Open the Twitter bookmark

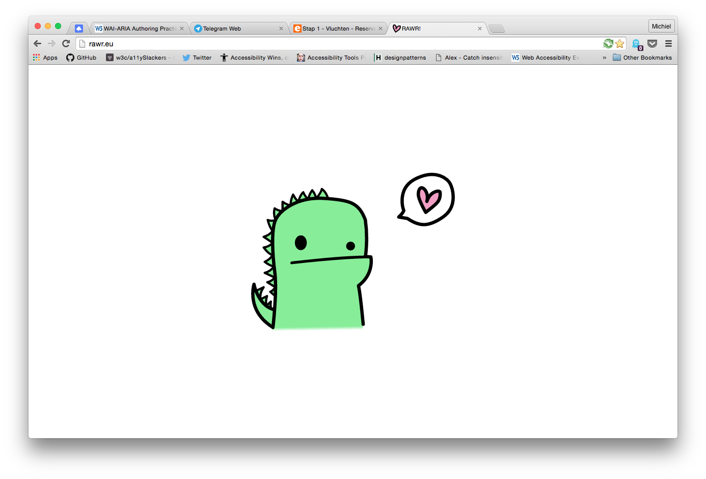[x=197, y=58]
